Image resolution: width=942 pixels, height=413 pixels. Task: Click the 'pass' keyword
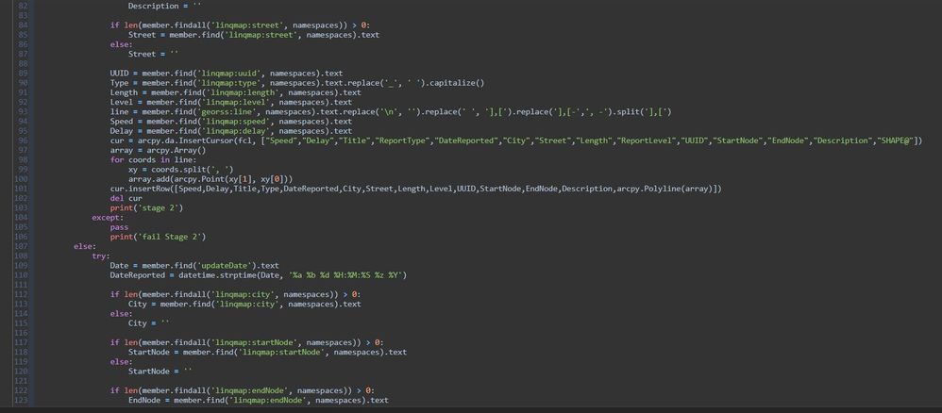pos(119,227)
